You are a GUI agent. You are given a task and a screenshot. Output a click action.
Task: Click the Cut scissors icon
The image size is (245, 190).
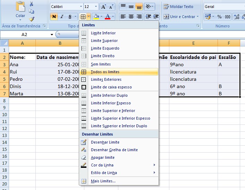click(x=32, y=4)
